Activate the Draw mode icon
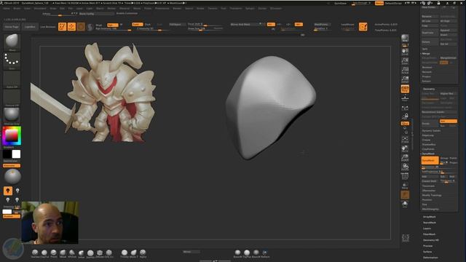The height and width of the screenshot is (262, 466). pyautogui.click(x=71, y=26)
